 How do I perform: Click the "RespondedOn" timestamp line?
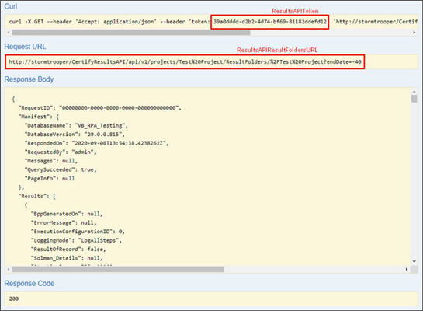97,143
